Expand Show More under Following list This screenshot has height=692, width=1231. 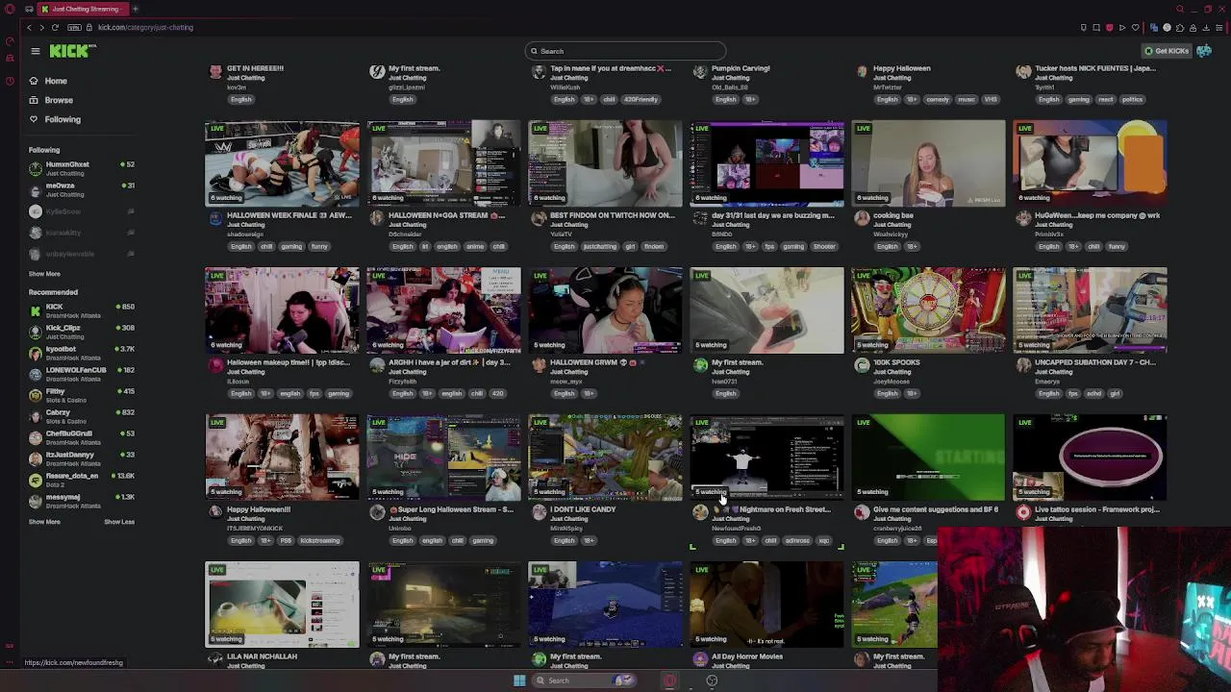pos(44,274)
